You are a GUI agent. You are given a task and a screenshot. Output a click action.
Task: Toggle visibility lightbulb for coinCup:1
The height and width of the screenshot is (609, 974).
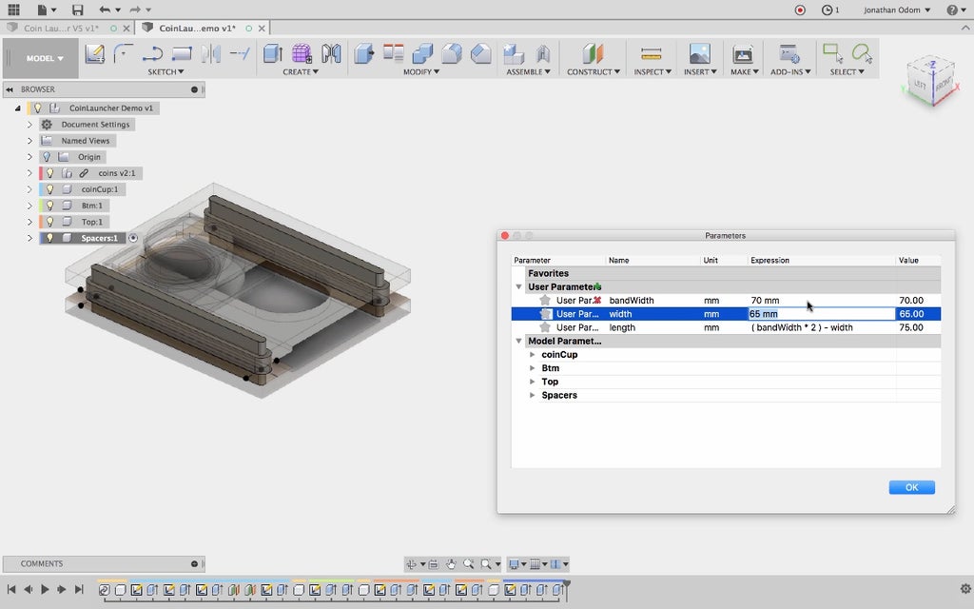click(x=49, y=189)
